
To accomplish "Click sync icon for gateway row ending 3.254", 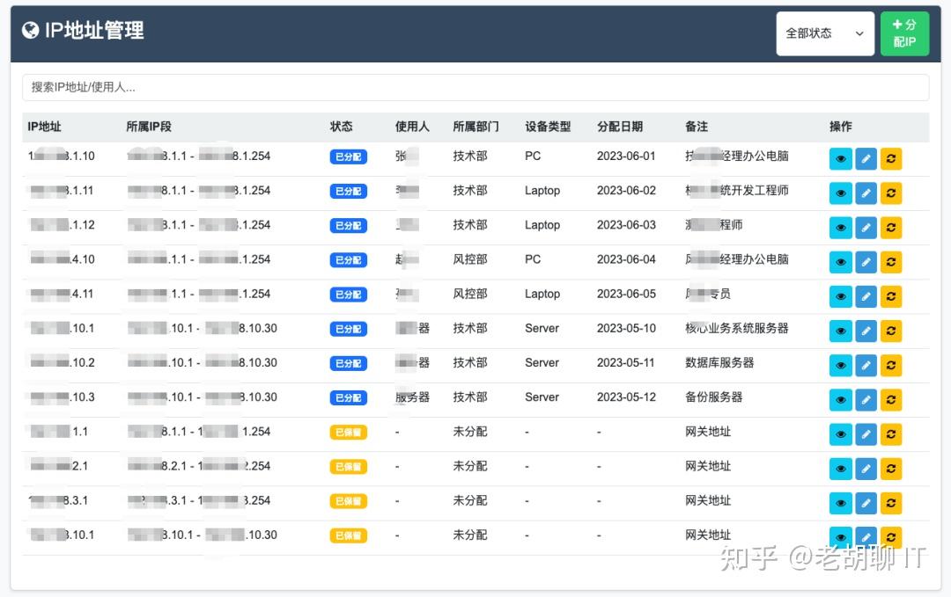I will click(x=891, y=504).
